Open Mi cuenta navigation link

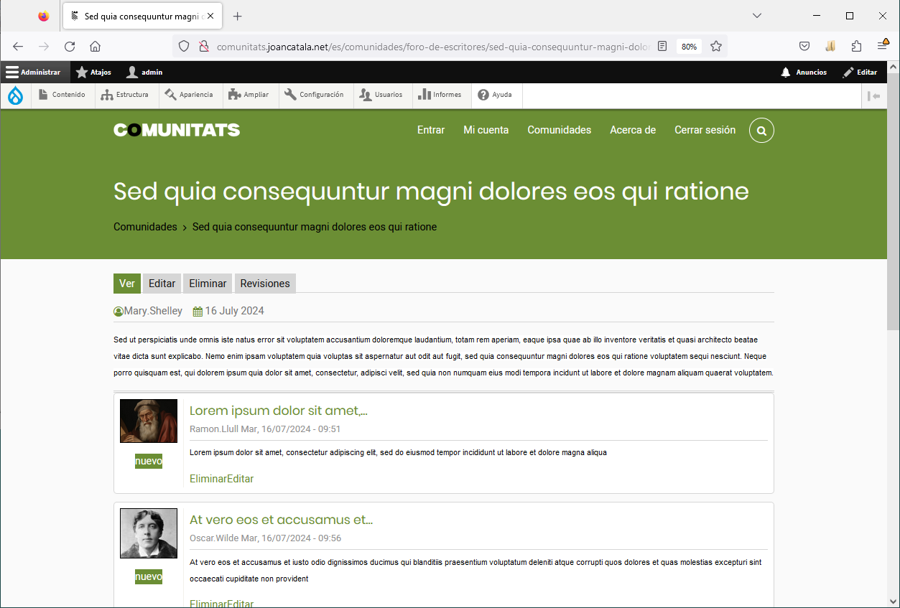coord(486,130)
